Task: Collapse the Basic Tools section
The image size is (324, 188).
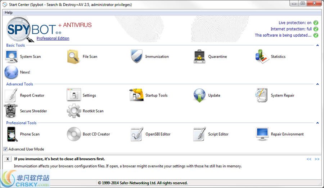Action: click(x=318, y=45)
